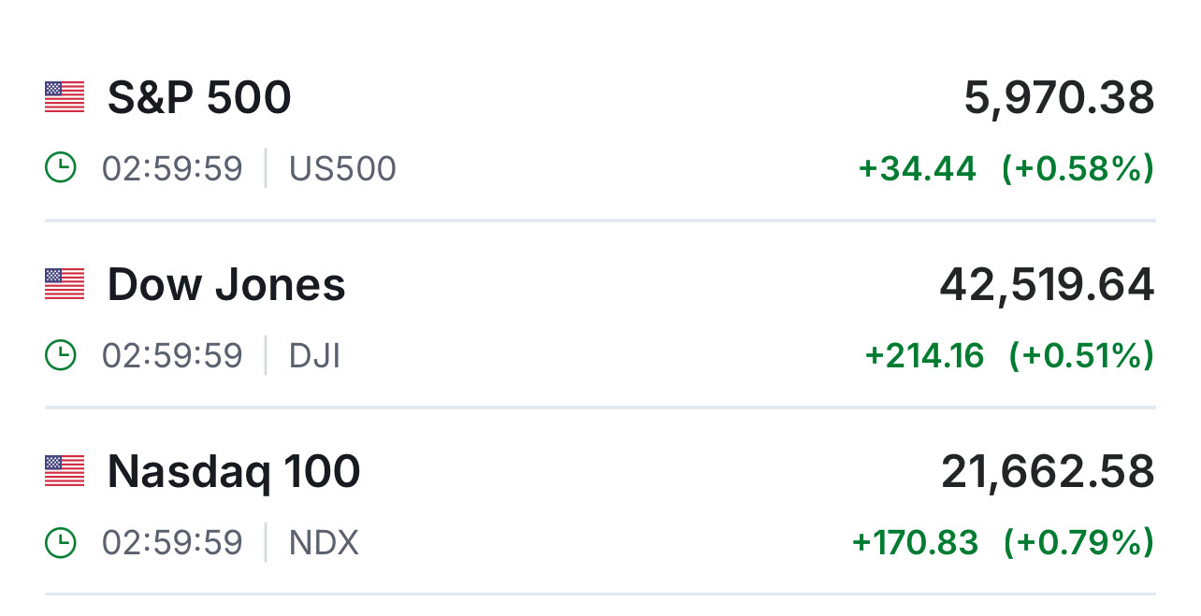
Task: Open the Nasdaq 100 index name
Action: click(x=234, y=471)
